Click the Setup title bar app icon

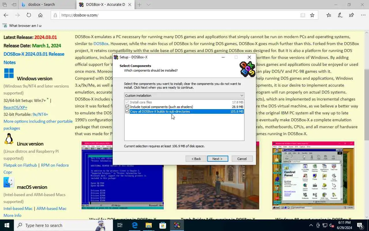coord(116,57)
